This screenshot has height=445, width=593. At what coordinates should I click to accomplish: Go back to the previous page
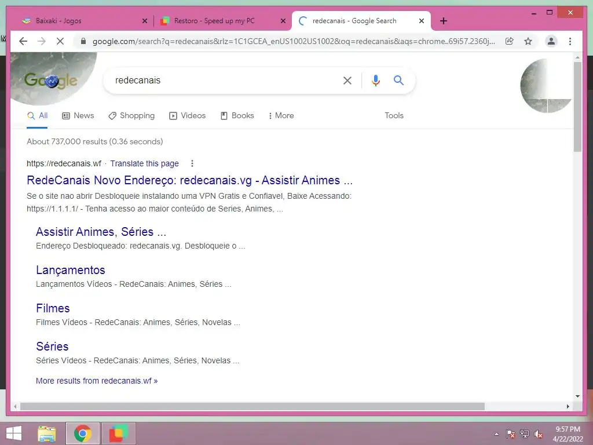coord(23,41)
